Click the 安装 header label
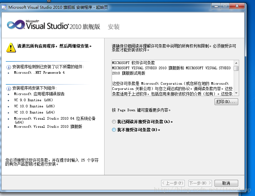Viewport: 255px width, 196px height. (x=114, y=27)
